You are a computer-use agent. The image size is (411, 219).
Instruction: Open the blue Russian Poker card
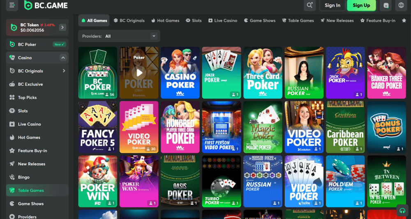[x=263, y=181]
